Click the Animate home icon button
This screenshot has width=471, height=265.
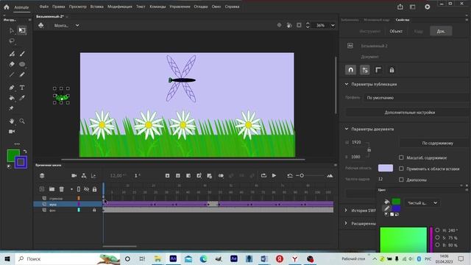click(7, 7)
